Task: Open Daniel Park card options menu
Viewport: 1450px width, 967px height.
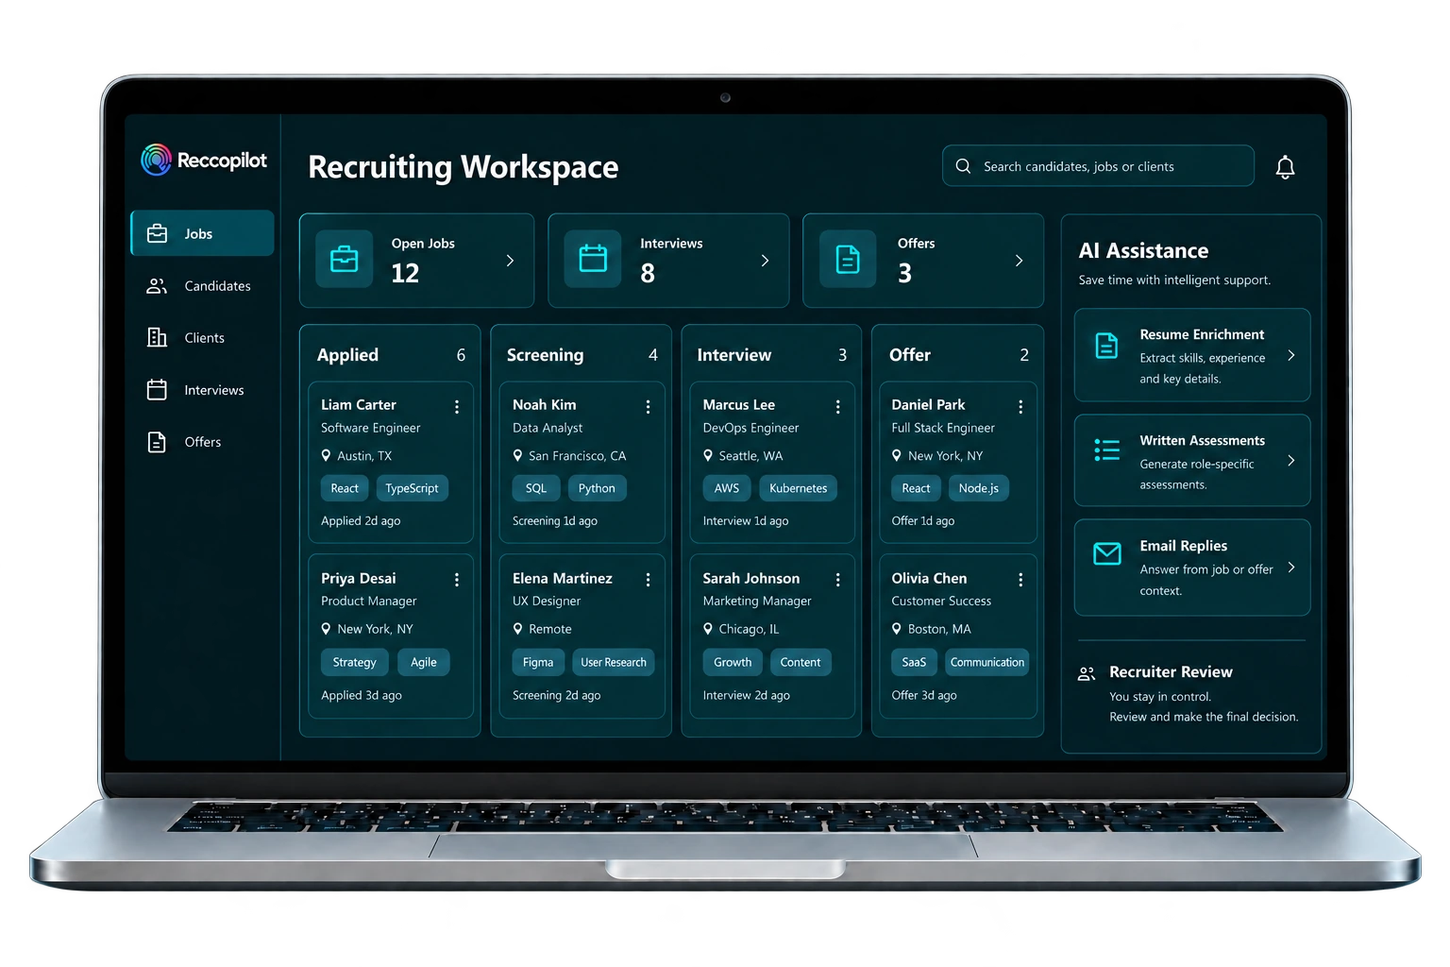Action: tap(1020, 407)
